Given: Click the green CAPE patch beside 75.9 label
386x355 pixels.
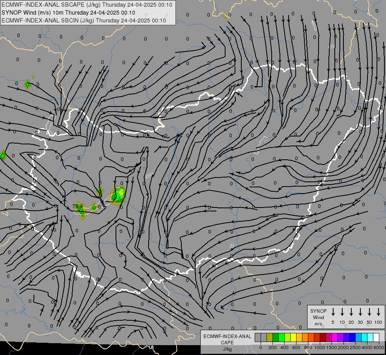Looking at the screenshot, I should coord(81,211).
